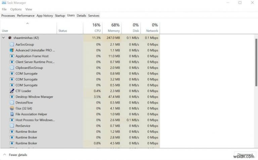258x160 pixels.
Task: Select the Application Frame Host row text
Action: coord(32,56)
